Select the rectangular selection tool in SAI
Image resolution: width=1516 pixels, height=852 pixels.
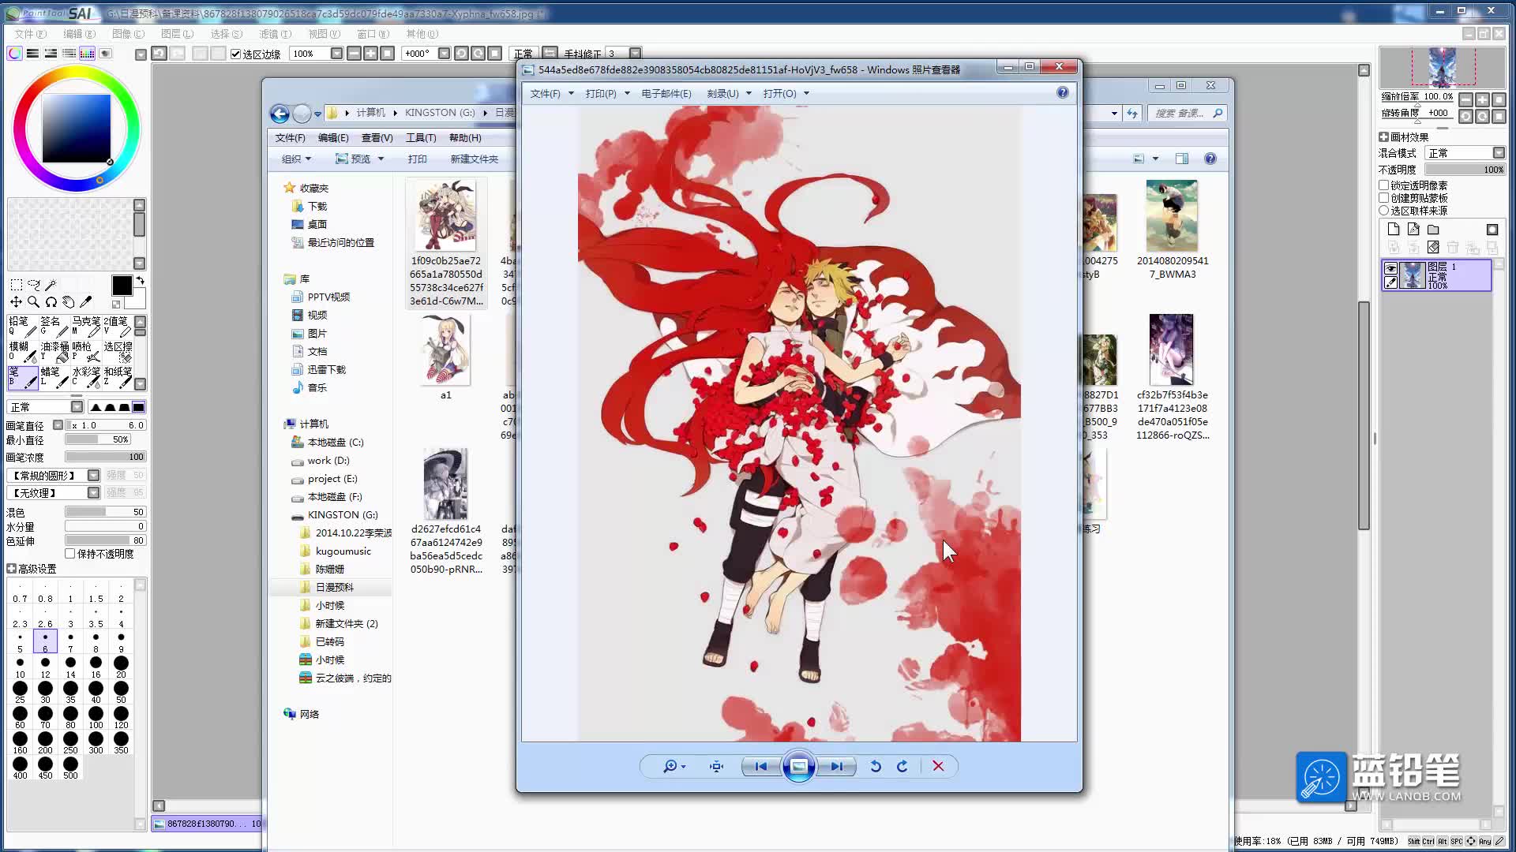[x=16, y=285]
